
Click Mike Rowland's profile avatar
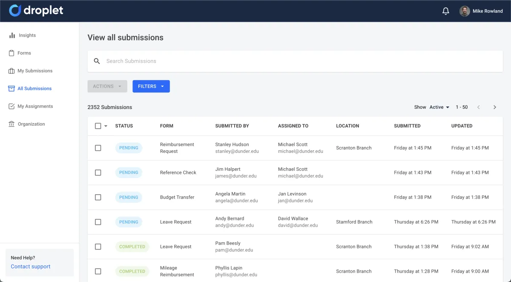[x=465, y=11]
